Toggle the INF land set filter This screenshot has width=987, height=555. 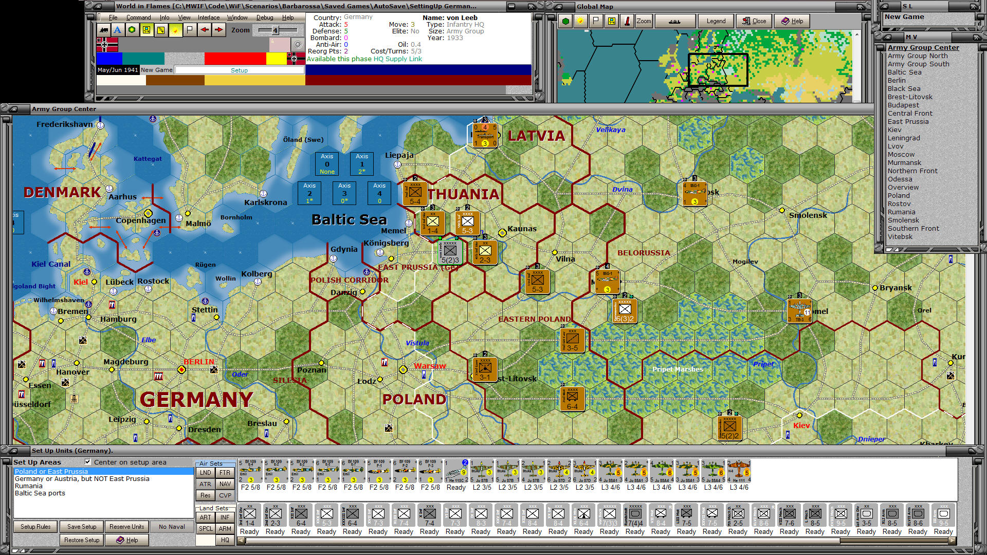[225, 517]
